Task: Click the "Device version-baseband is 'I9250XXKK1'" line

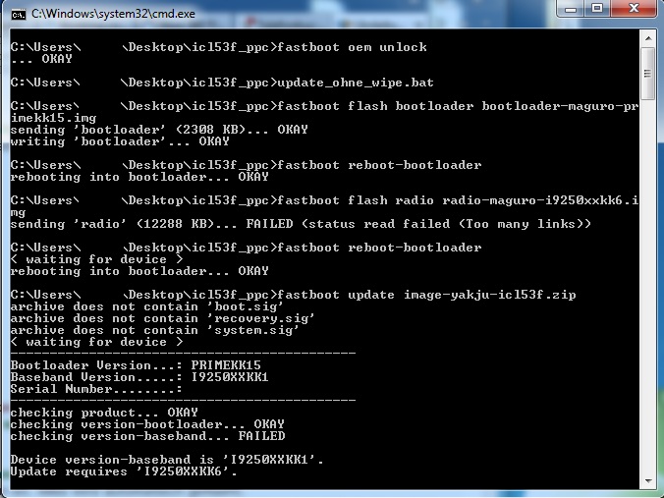Action: coord(167,460)
